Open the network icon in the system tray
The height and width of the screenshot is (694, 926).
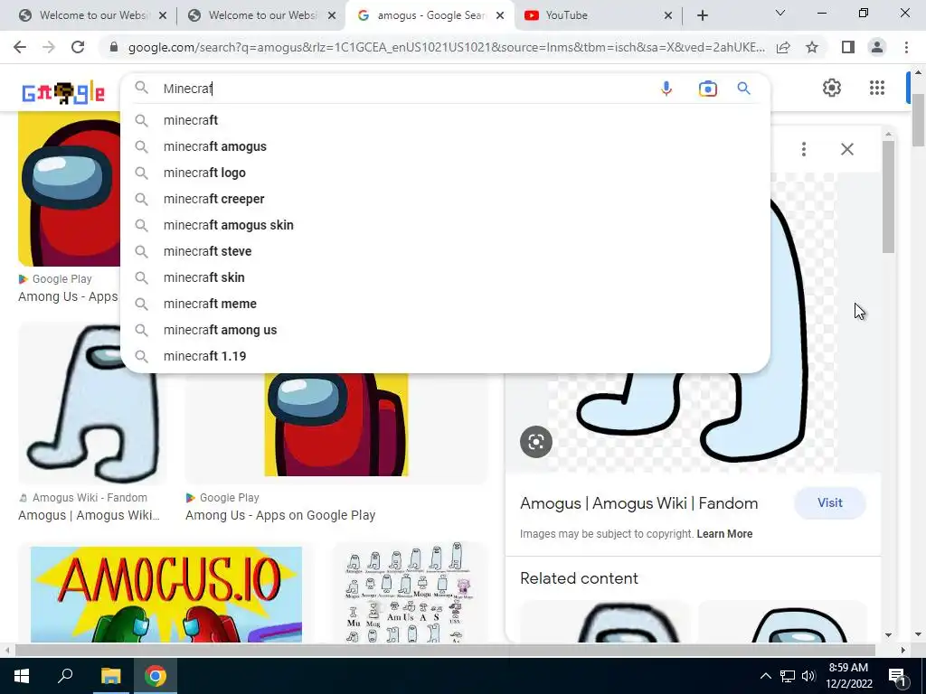[788, 676]
